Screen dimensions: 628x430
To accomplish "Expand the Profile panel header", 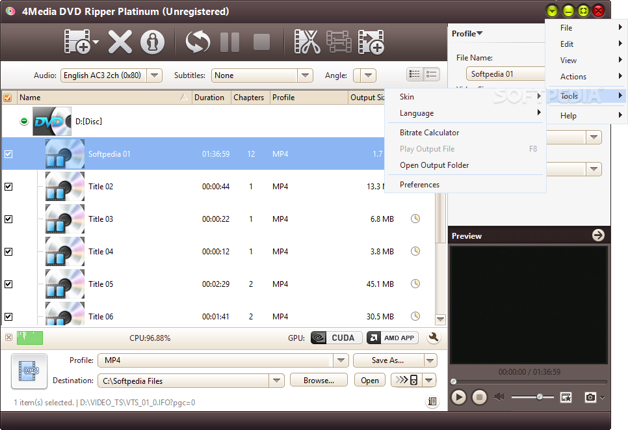I will [x=467, y=34].
